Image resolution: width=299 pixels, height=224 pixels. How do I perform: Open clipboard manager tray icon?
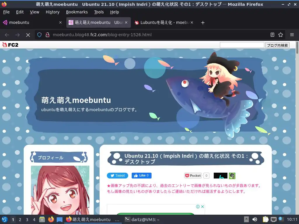[x=266, y=220]
